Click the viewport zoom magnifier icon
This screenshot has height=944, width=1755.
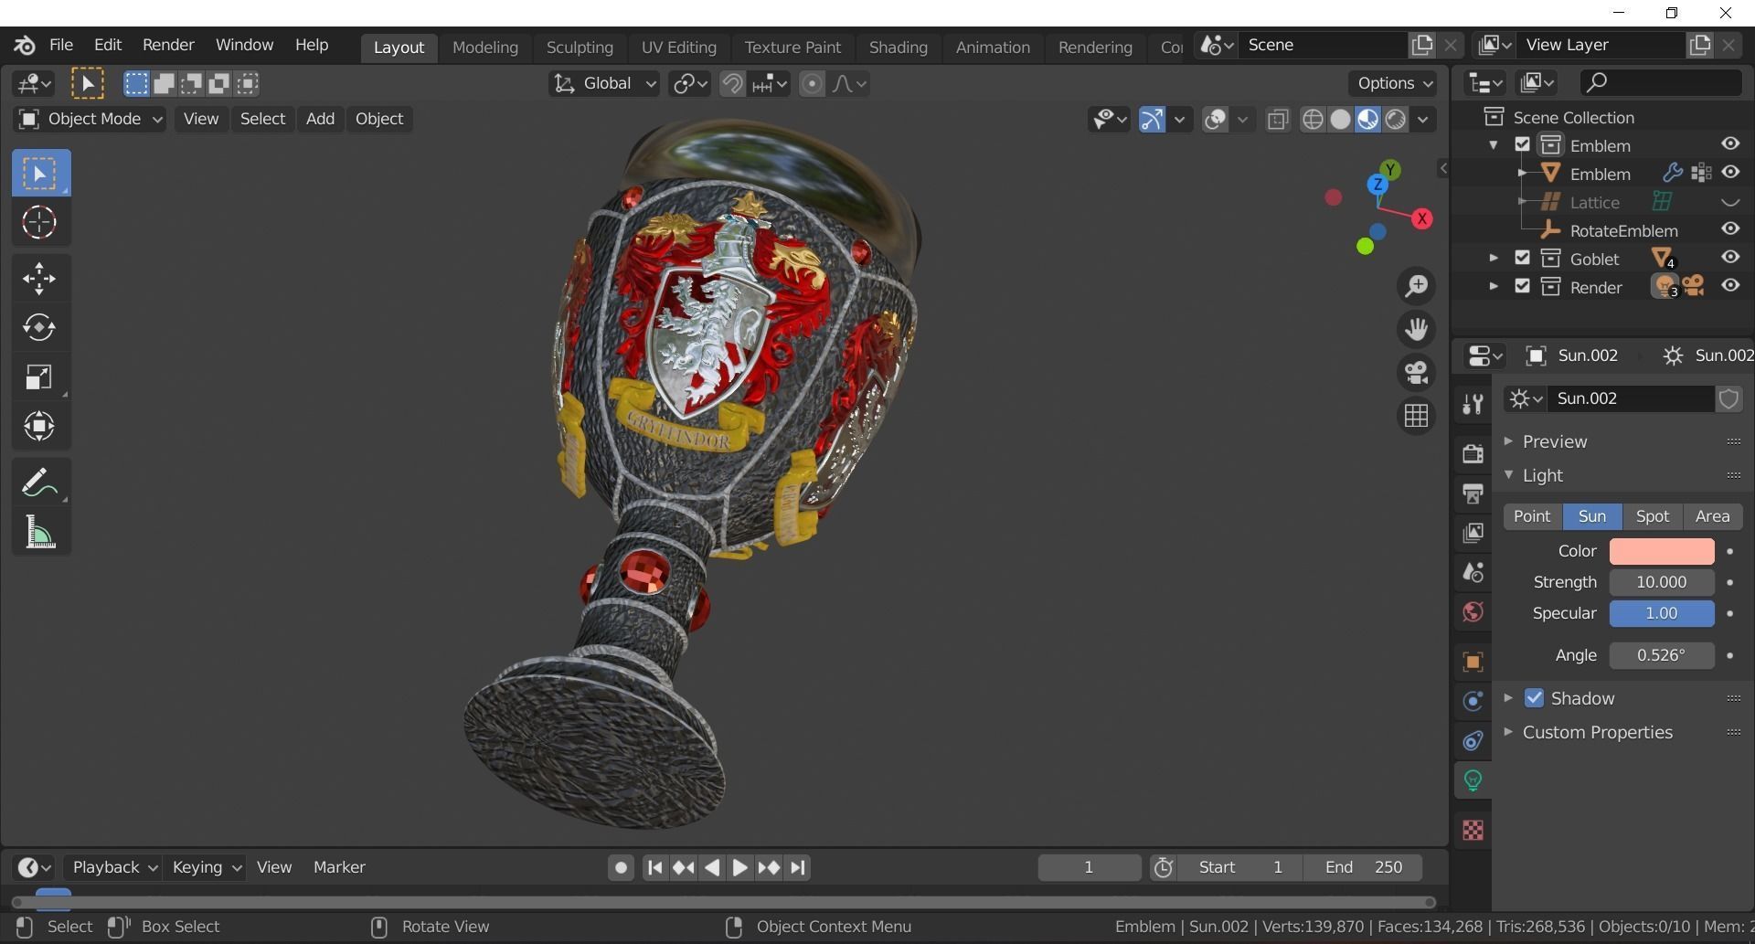point(1416,286)
